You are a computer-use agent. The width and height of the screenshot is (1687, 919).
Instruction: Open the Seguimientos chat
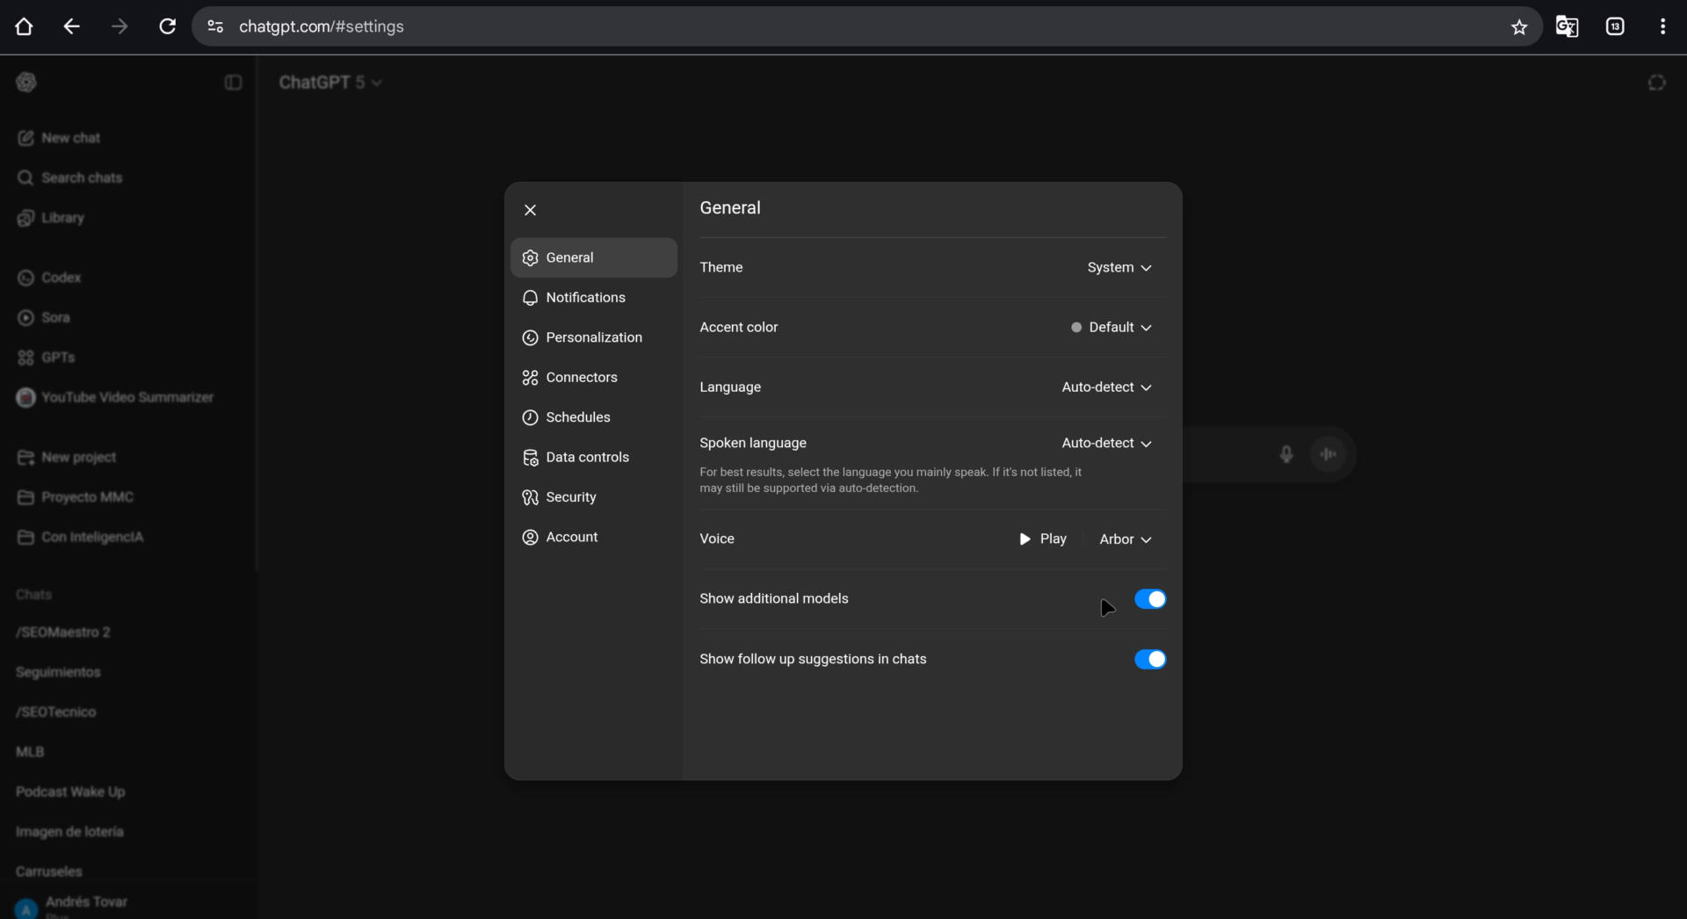[129, 672]
